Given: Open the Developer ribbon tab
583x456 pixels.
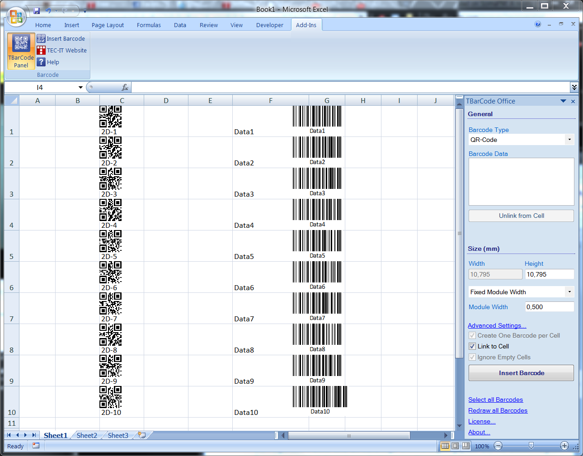Looking at the screenshot, I should 270,25.
